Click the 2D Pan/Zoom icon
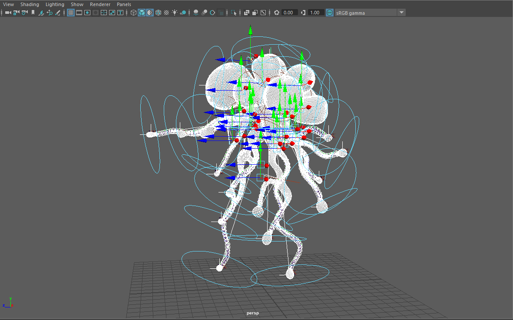Screen dimensions: 513x320 pyautogui.click(x=50, y=13)
